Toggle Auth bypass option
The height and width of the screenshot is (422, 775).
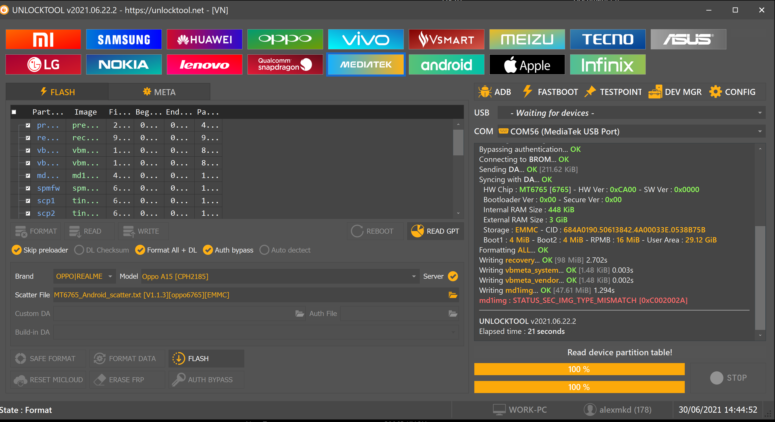pyautogui.click(x=228, y=250)
